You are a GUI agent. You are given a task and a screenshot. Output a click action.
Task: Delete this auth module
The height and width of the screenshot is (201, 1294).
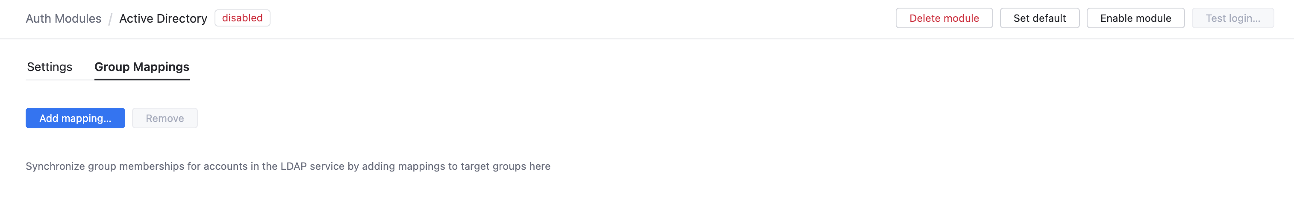point(944,18)
